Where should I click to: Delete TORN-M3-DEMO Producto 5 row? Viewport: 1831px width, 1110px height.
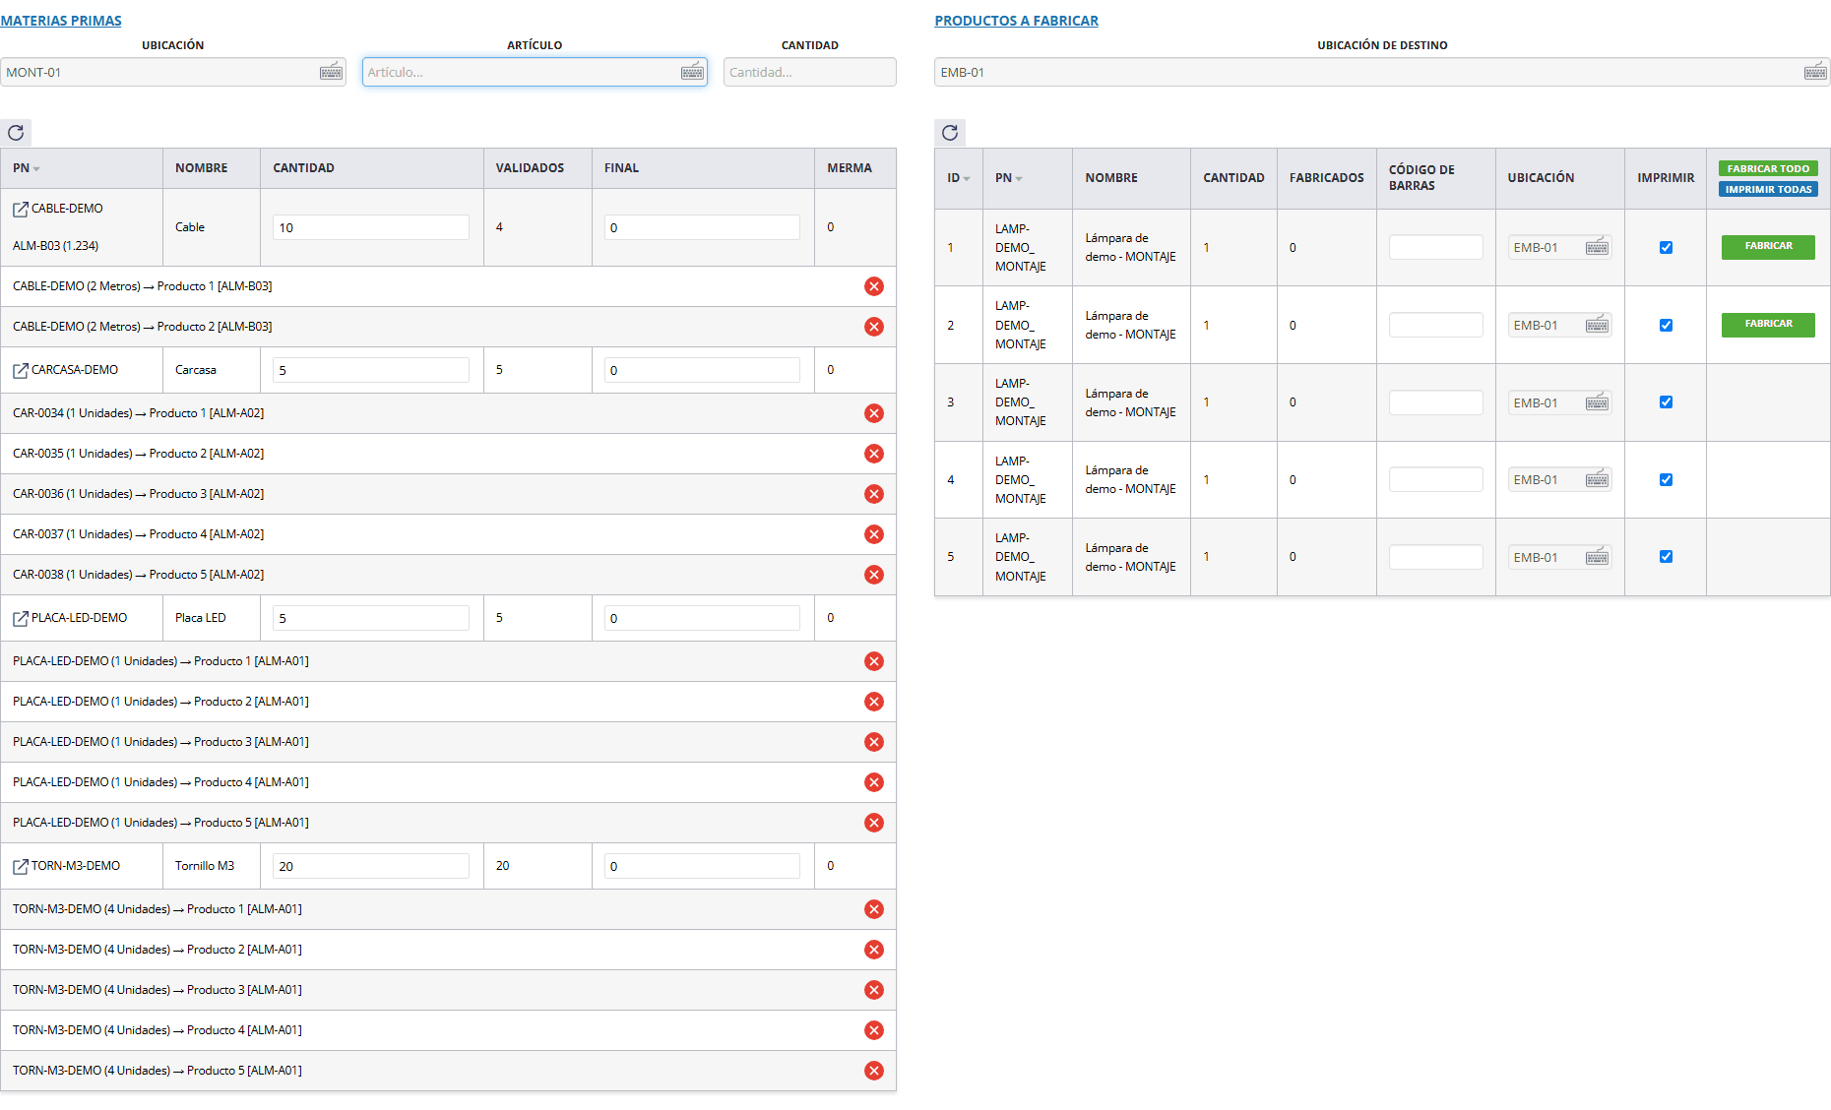point(874,1071)
